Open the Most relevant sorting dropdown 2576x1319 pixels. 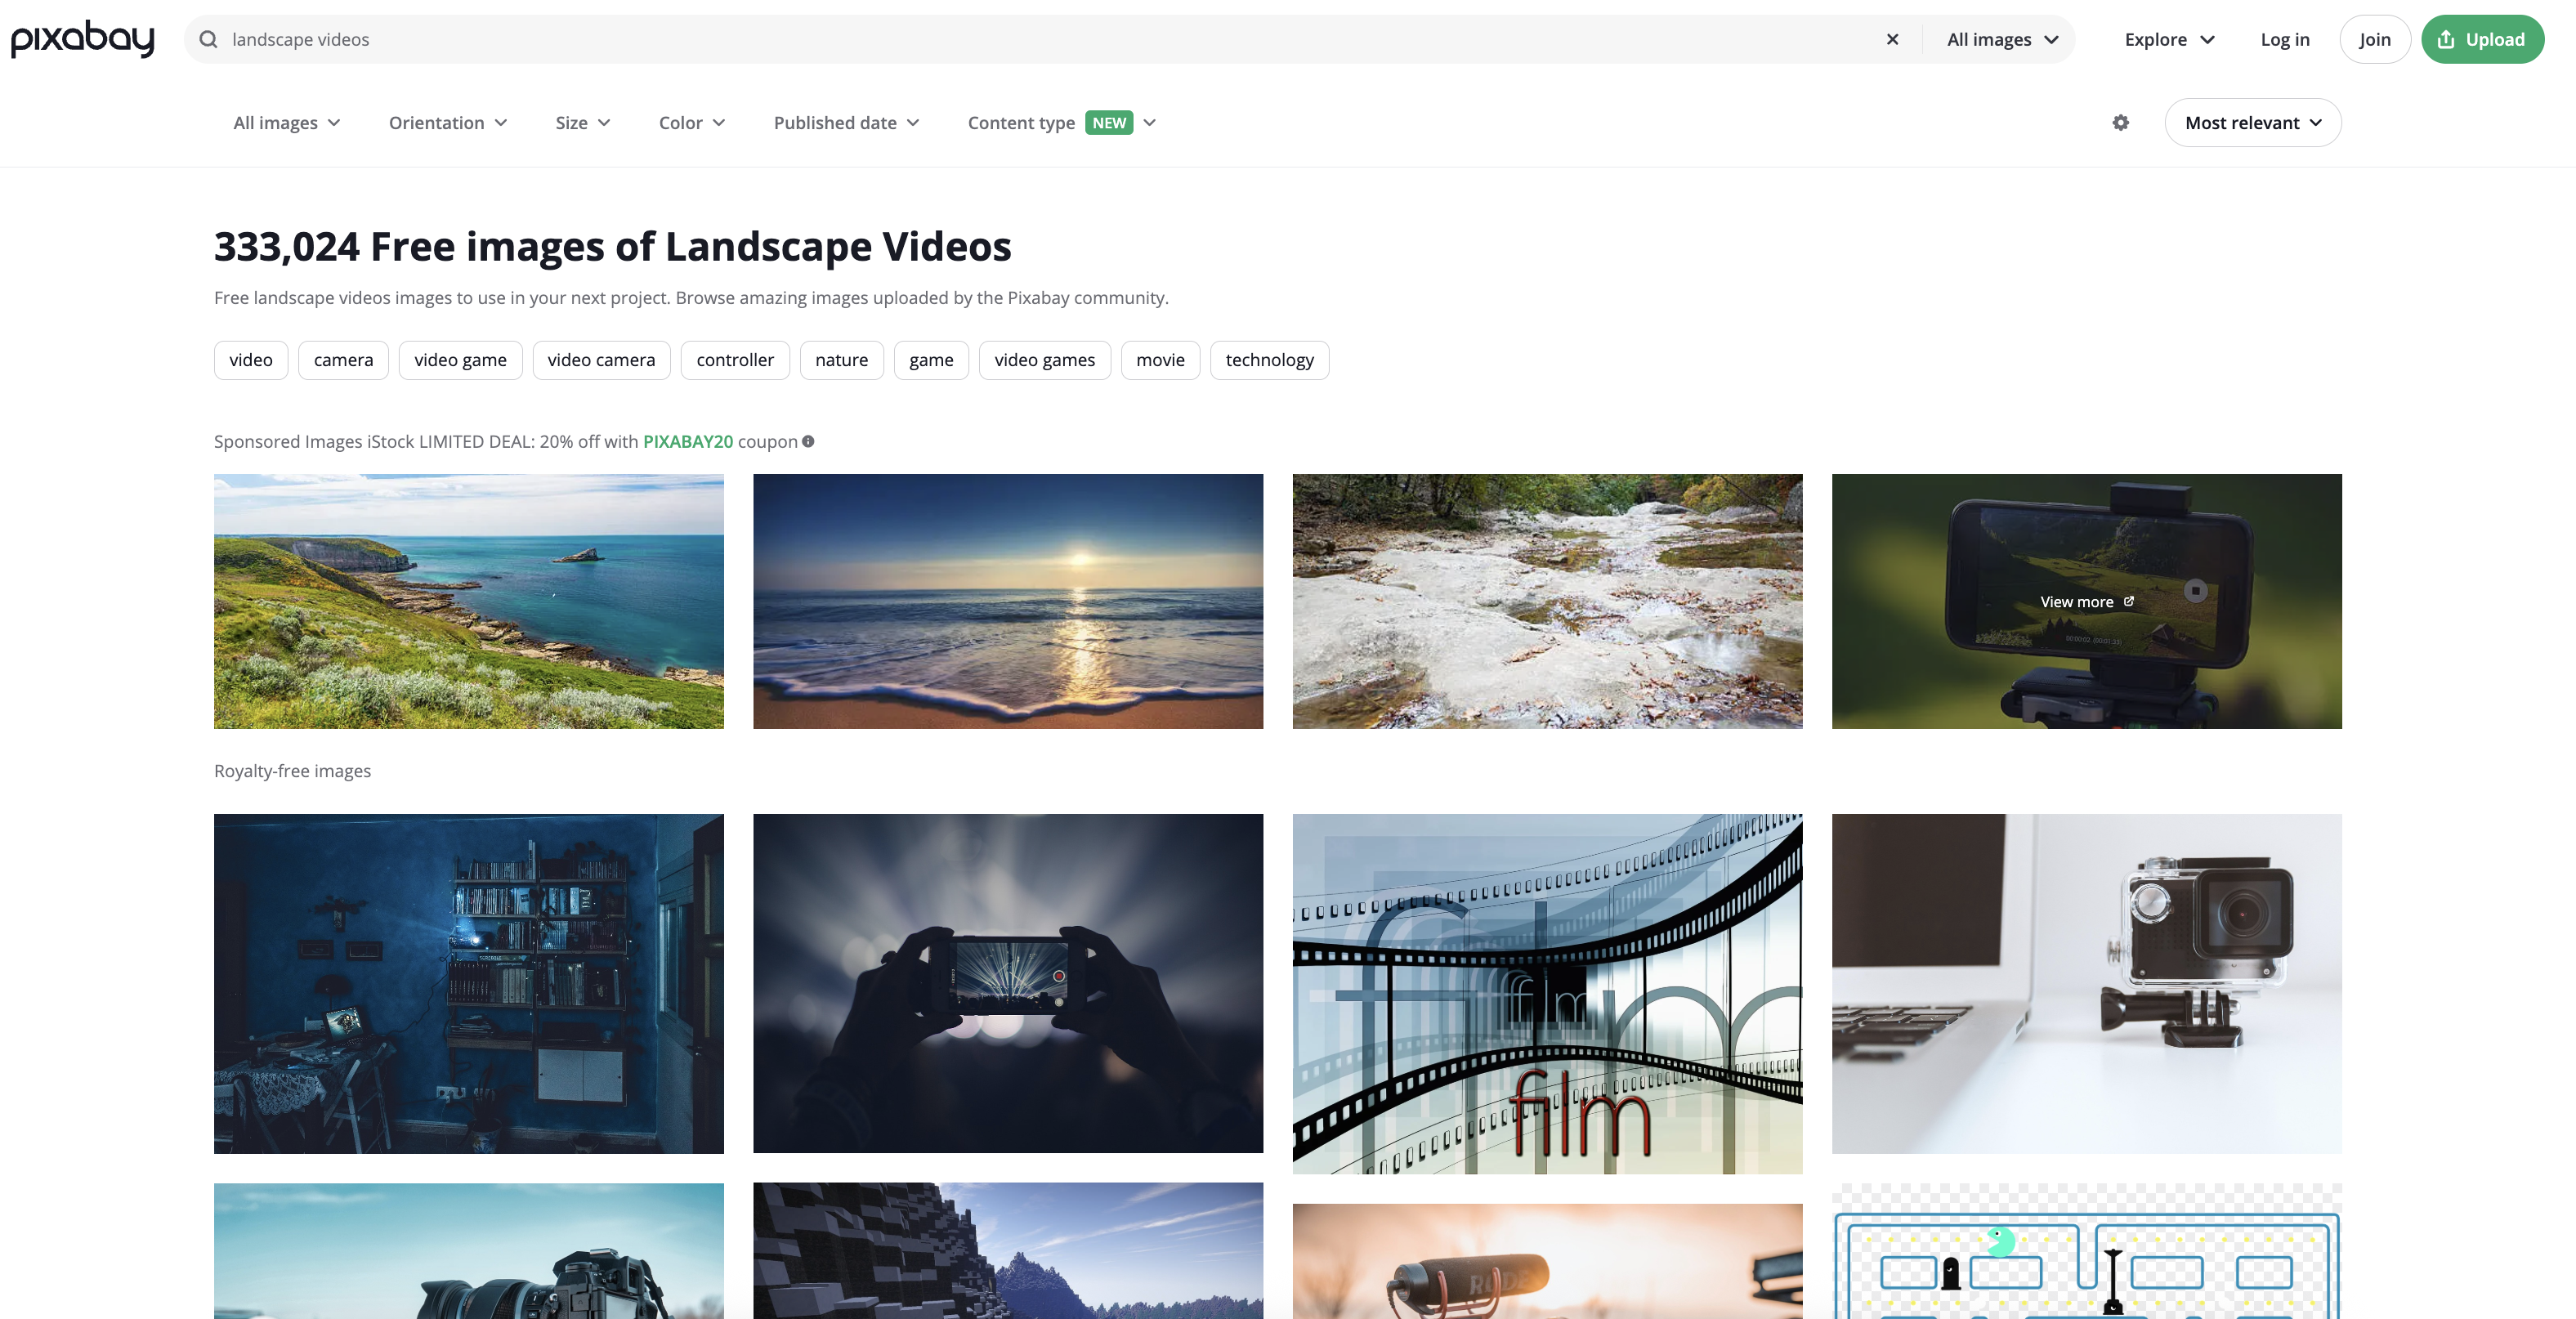click(x=2252, y=122)
